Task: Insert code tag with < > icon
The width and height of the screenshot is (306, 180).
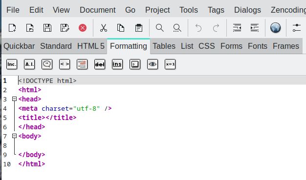Action: 65,64
